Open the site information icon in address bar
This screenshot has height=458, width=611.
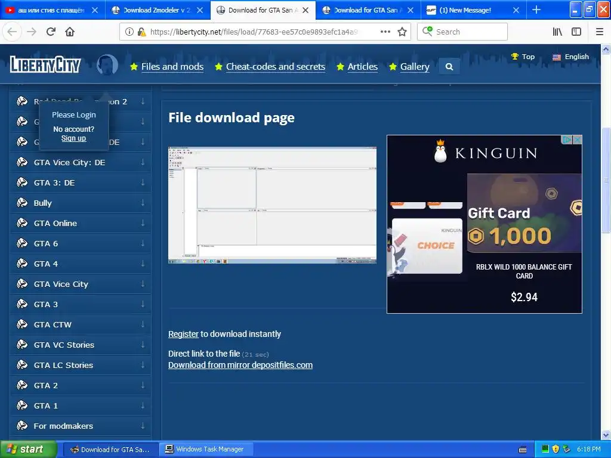coord(129,32)
